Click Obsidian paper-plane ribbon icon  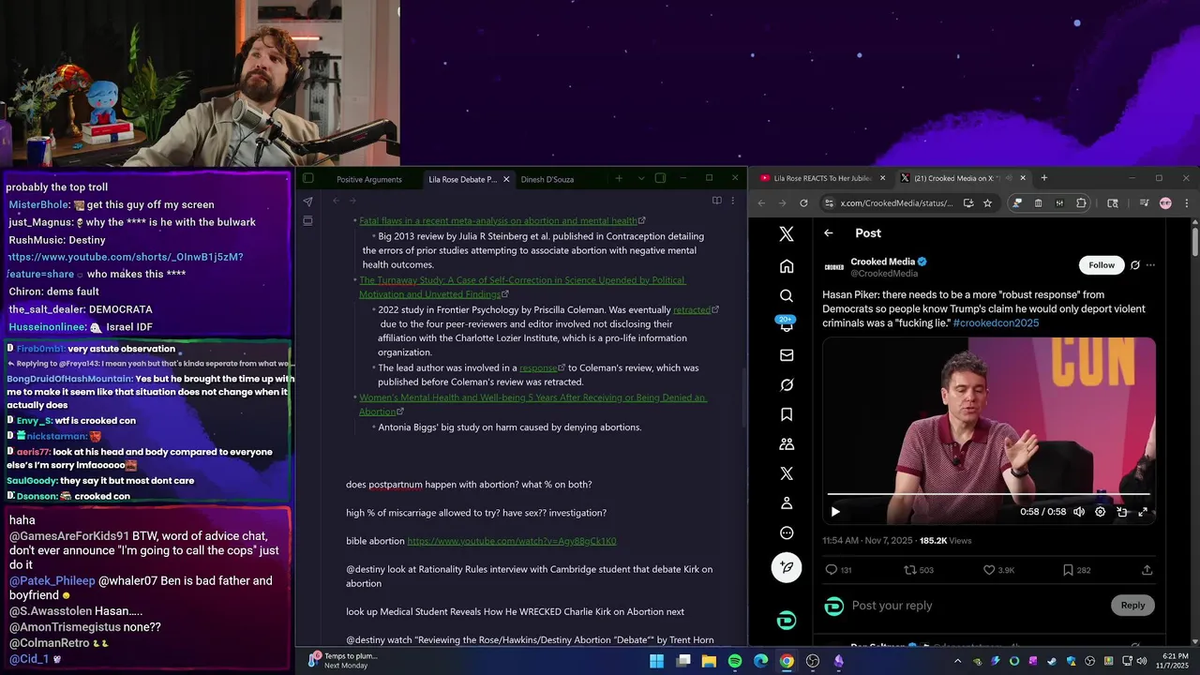click(x=307, y=202)
